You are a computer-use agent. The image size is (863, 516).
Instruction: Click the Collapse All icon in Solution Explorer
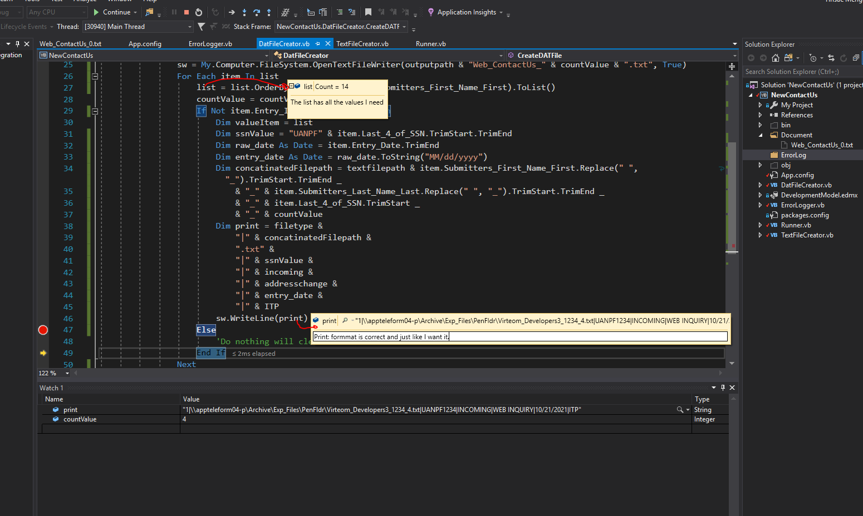click(856, 58)
